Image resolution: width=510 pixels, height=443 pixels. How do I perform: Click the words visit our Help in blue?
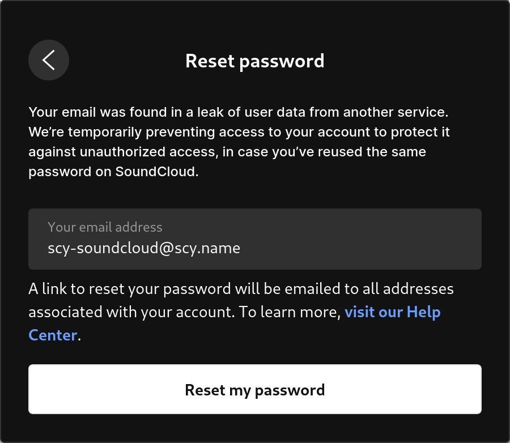point(392,312)
